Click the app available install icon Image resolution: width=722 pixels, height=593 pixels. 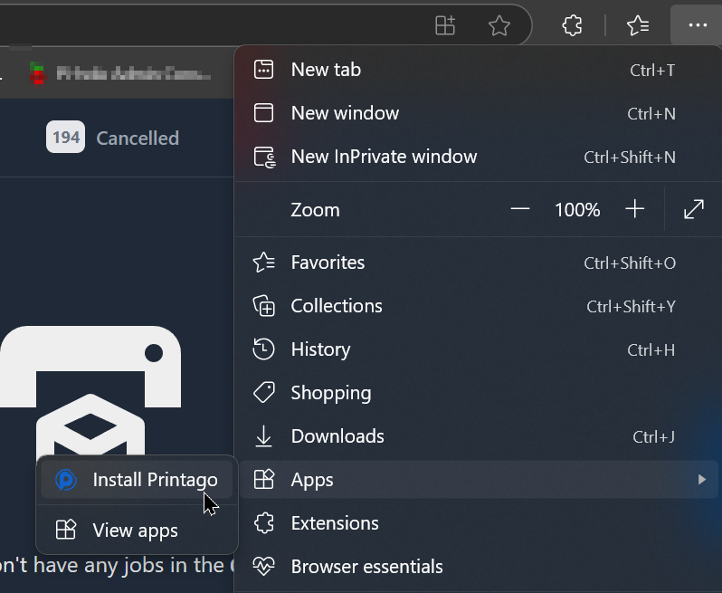[445, 25]
